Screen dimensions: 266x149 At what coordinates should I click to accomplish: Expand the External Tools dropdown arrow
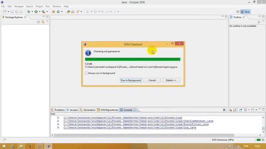(47, 12)
